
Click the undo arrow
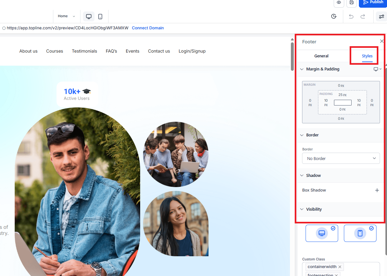pyautogui.click(x=351, y=16)
